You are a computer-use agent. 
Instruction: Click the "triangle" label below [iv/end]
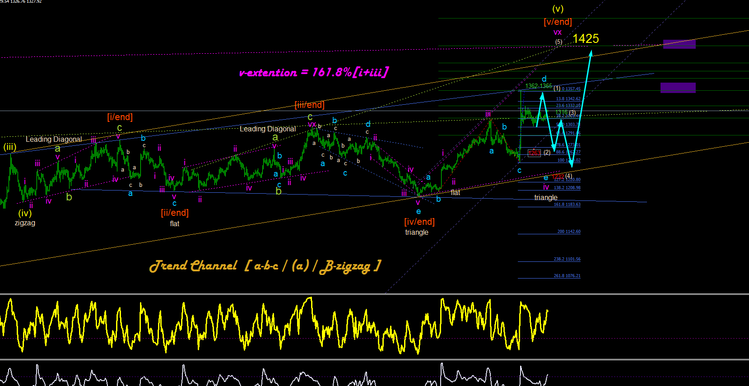417,232
